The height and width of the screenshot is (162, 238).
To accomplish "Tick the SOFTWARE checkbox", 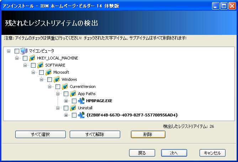I will [33, 65].
